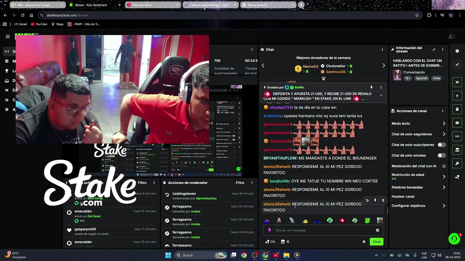Select the broadcast signal icon in right sidebar
The image size is (465, 261).
coord(457,136)
